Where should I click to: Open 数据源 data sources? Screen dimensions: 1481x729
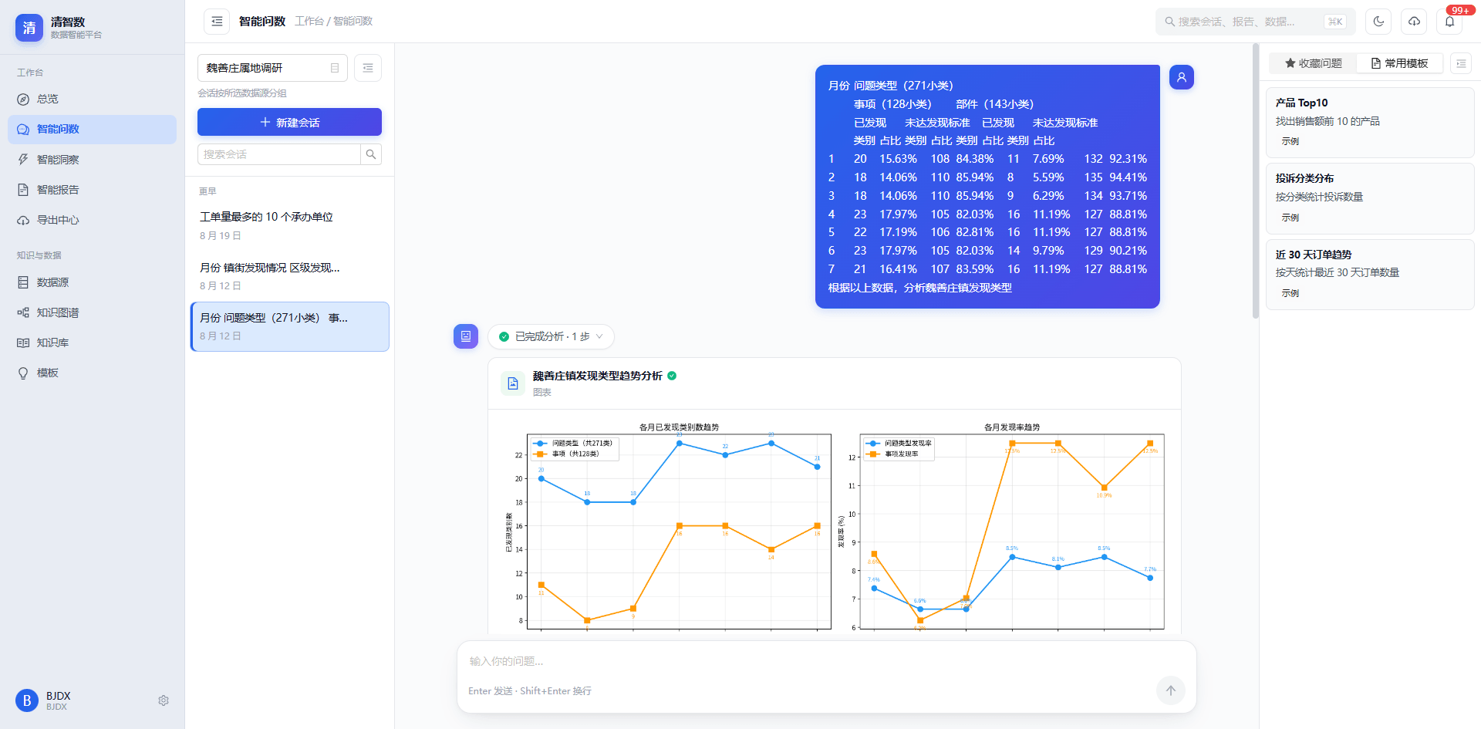click(92, 282)
